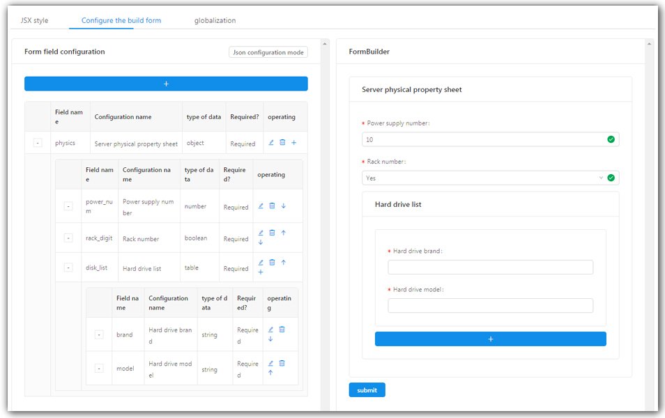This screenshot has width=665, height=418.
Task: Select the Hard drive brand input field
Action: coord(490,266)
